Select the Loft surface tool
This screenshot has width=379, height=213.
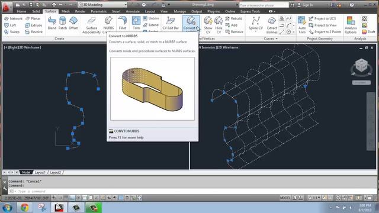[10, 25]
